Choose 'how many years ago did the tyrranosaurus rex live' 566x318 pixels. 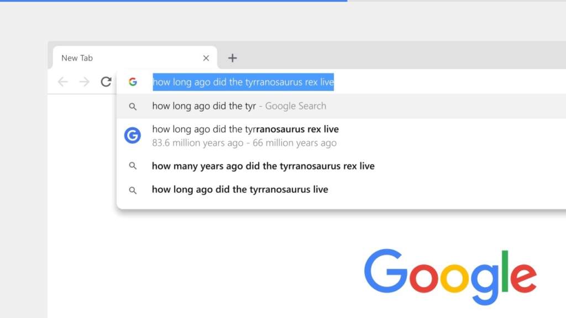pyautogui.click(x=263, y=166)
